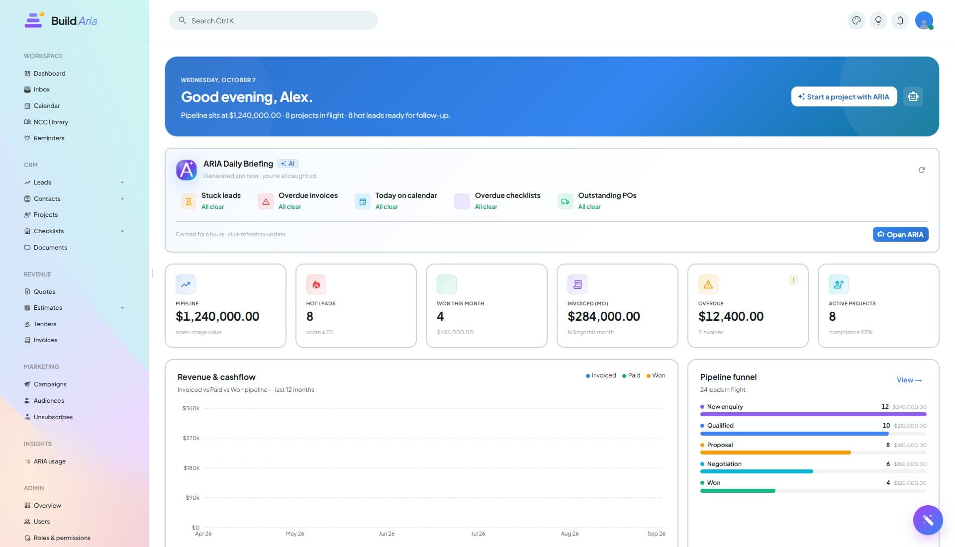
Task: Click the Proposal funnel progress bar
Action: [813, 453]
